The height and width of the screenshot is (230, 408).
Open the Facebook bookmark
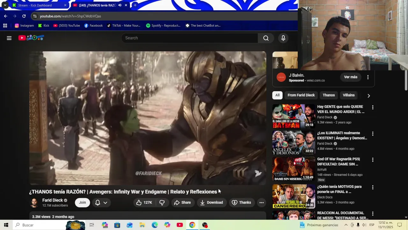(93, 26)
